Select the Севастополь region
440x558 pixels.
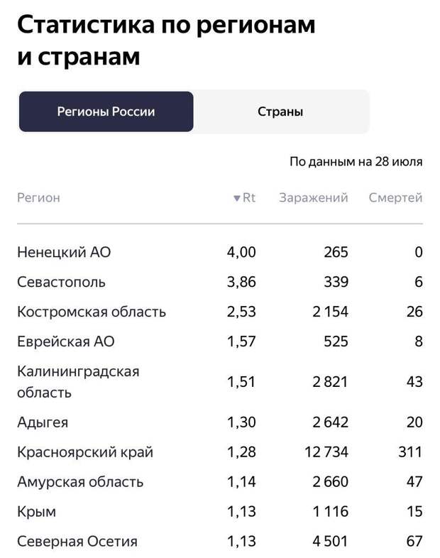(x=220, y=282)
